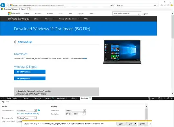This screenshot has width=174, height=127.
Task: Select the Emulation tab
Action: (86, 98)
